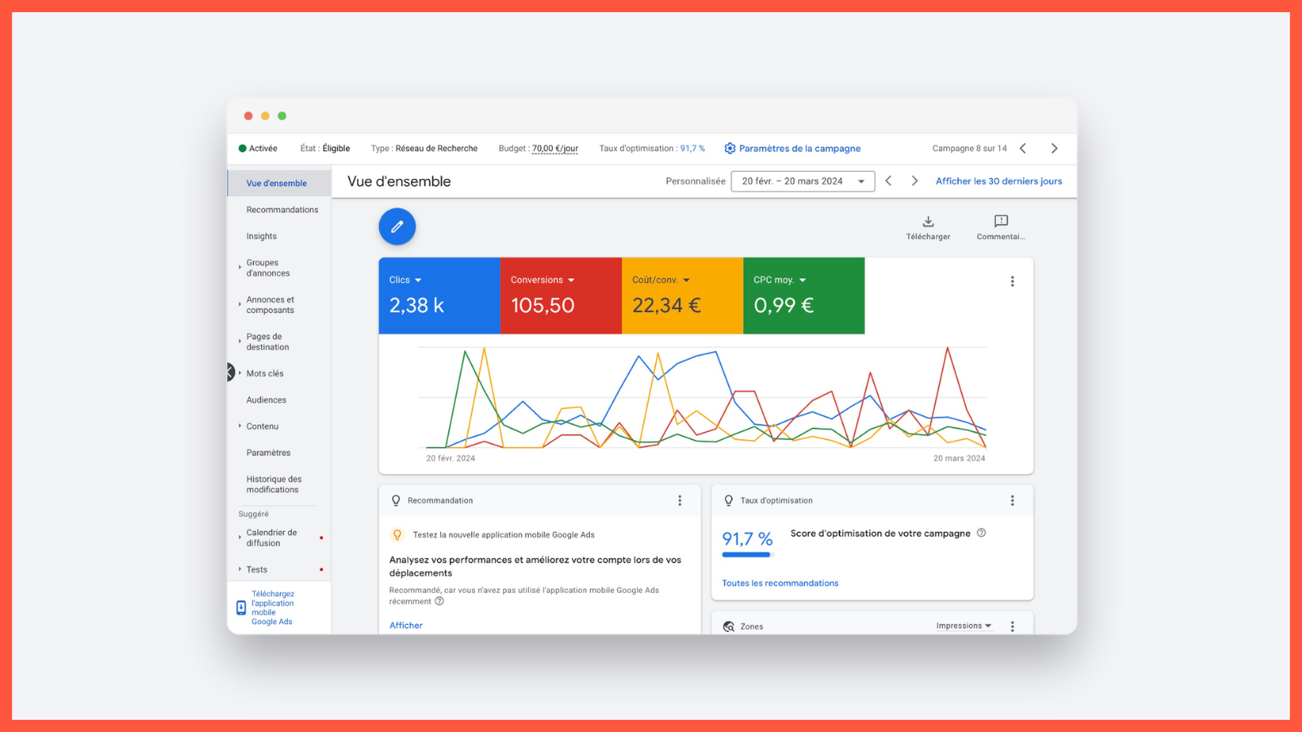The image size is (1302, 732).
Task: Open the Commentaires feedback icon
Action: click(1001, 221)
